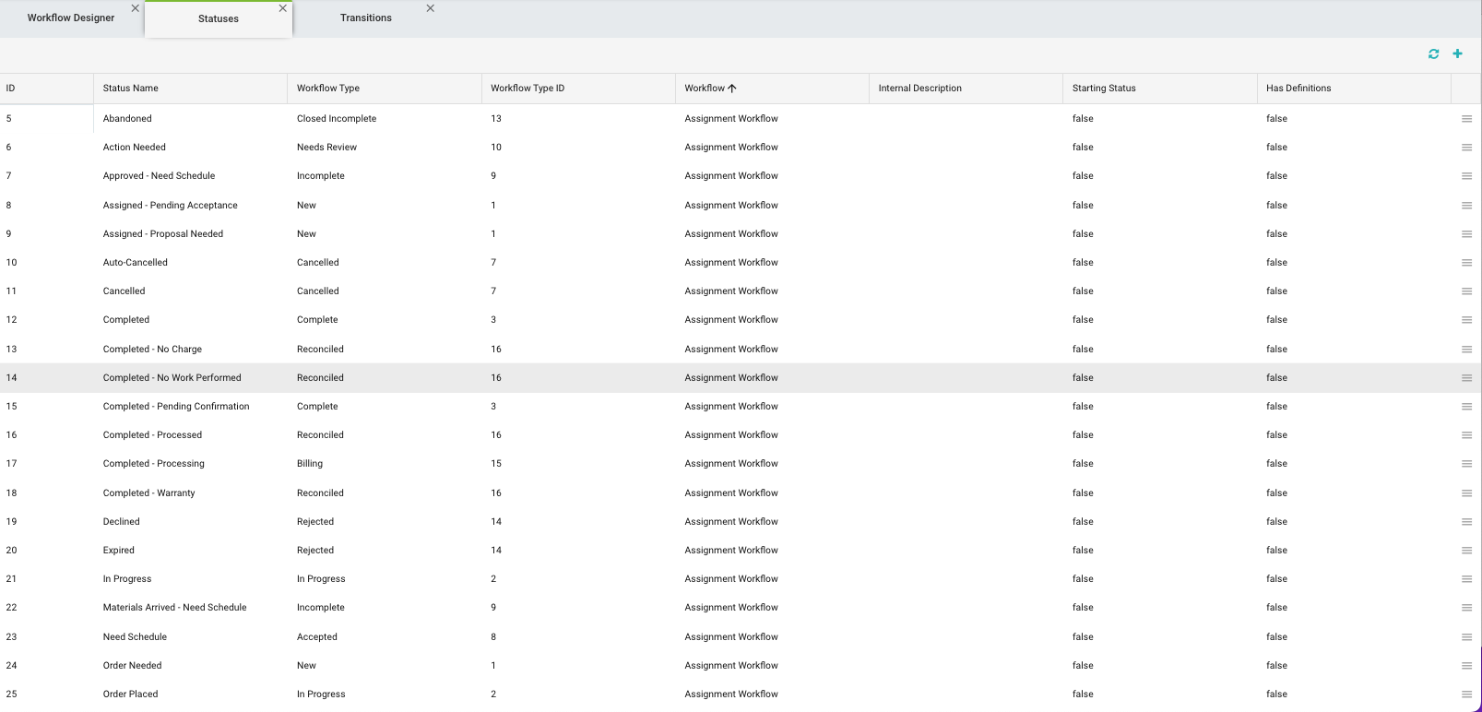Screen dimensions: 1482x712
Task: Open row menu for Abandoned status
Action: (1466, 119)
